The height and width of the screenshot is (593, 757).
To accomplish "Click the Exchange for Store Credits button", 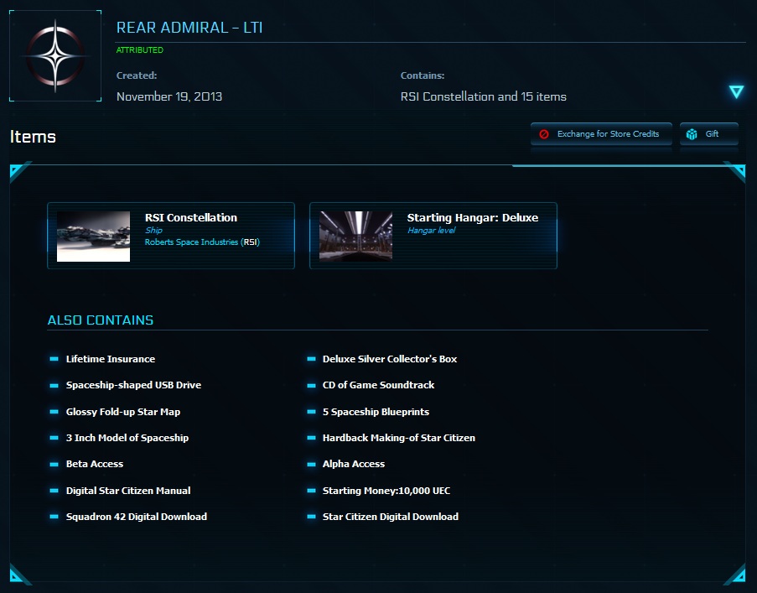I will coord(601,134).
